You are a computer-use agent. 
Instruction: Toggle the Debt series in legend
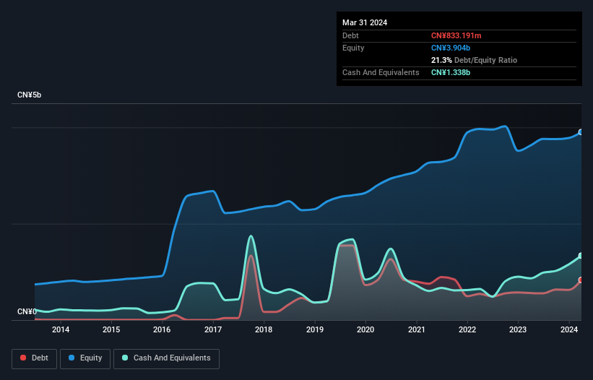pos(33,358)
